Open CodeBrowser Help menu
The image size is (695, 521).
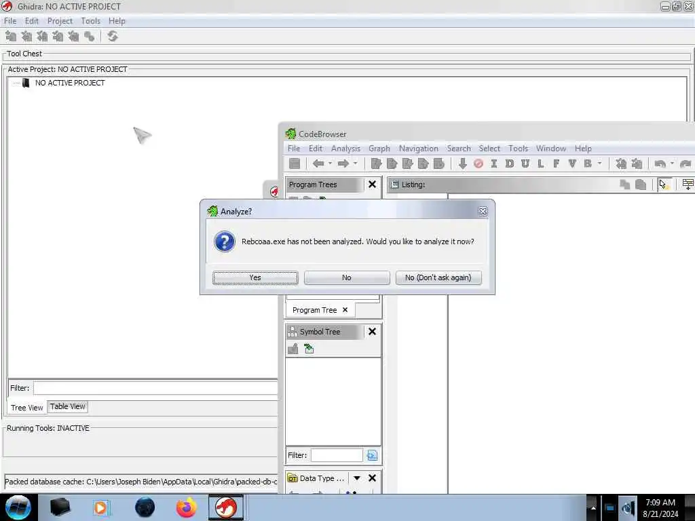[583, 149]
